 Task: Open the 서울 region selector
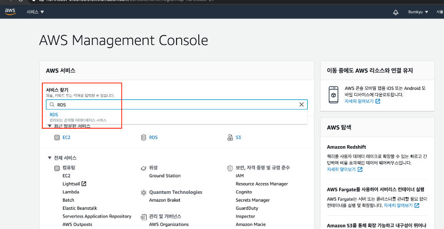(x=440, y=12)
